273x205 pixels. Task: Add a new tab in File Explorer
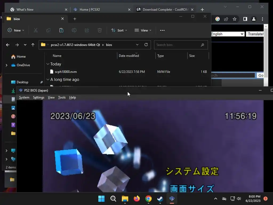[75, 19]
